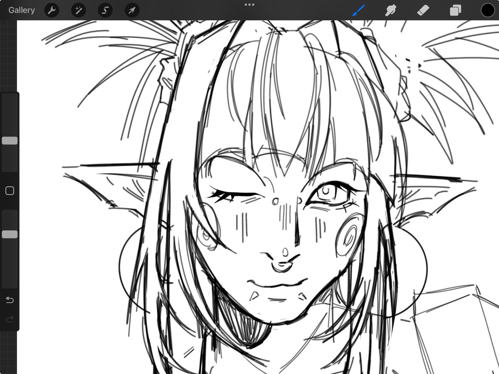The image size is (499, 374).
Task: Open Adjustments menu from the magic wand
Action: tap(78, 10)
